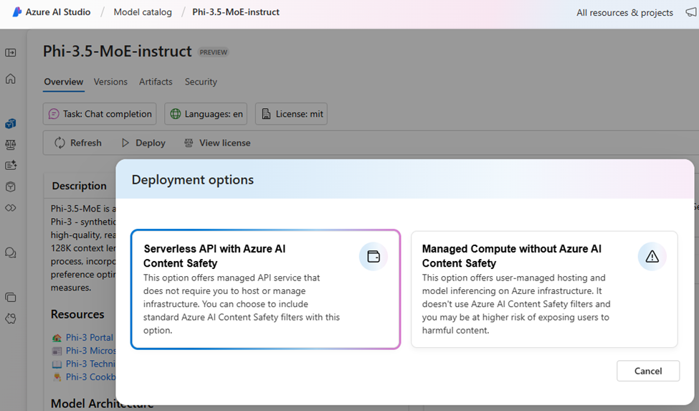Click the Refresh toolbar button
The height and width of the screenshot is (411, 699).
coord(78,143)
